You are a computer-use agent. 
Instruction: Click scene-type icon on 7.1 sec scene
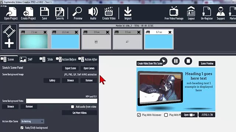pyautogui.click(x=23, y=32)
